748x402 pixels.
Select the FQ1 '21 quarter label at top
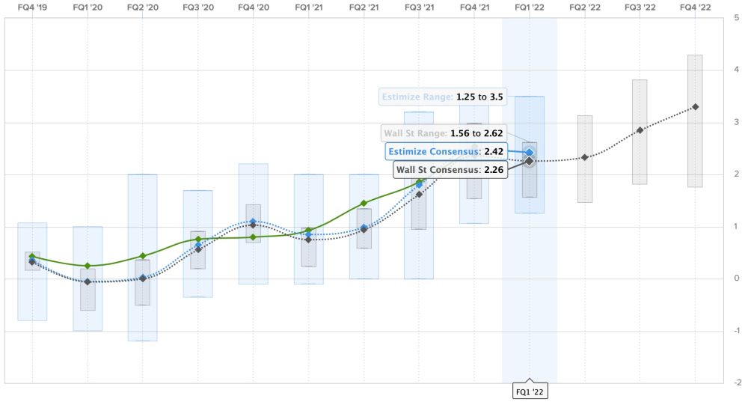click(x=308, y=7)
